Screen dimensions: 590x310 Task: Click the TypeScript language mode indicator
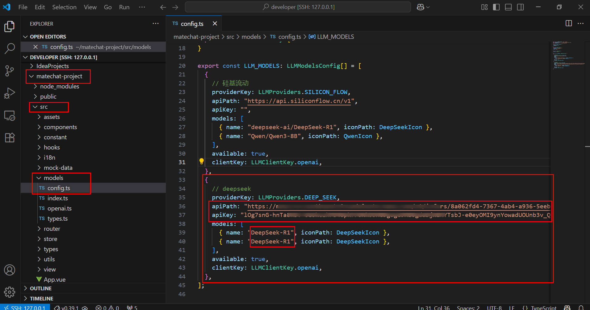[x=543, y=308]
